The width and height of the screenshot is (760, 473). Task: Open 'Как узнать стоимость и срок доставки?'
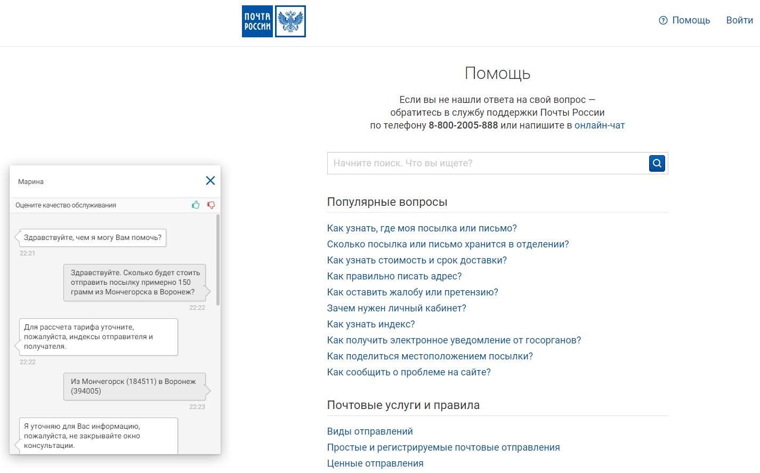(417, 260)
